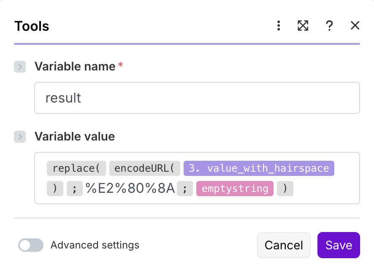Expand the chevron beside Variable name
Viewport: 374px width, 270px height.
click(x=20, y=67)
